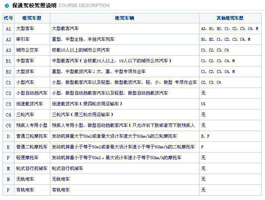Click the 准驾车辆 column header
Viewport: 265px width, 200px height.
click(x=125, y=18)
